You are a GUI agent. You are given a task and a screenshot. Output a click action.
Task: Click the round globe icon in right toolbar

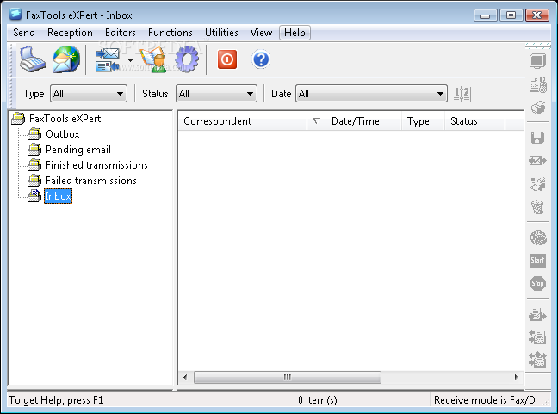537,238
